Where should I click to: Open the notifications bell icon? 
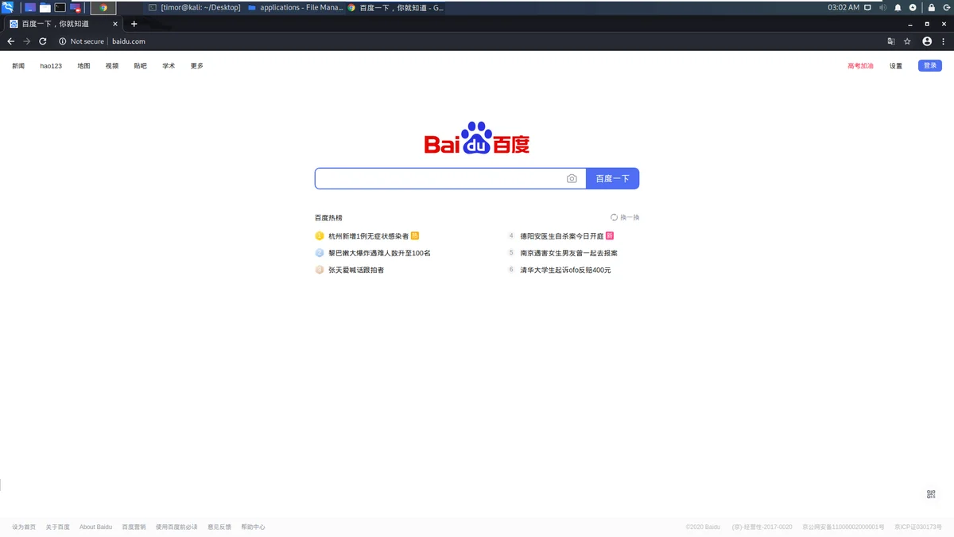[x=898, y=7]
